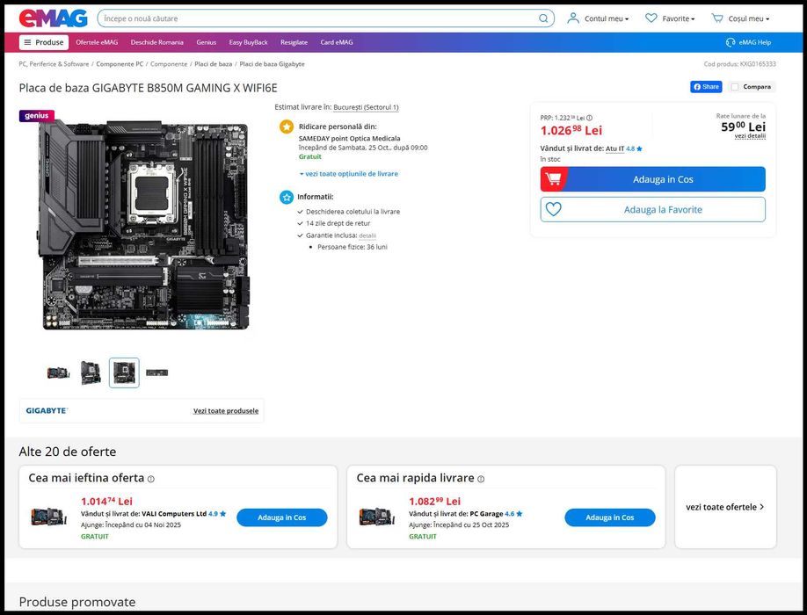Select fourth I/O panel thumbnail
The height and width of the screenshot is (615, 807).
(x=157, y=373)
